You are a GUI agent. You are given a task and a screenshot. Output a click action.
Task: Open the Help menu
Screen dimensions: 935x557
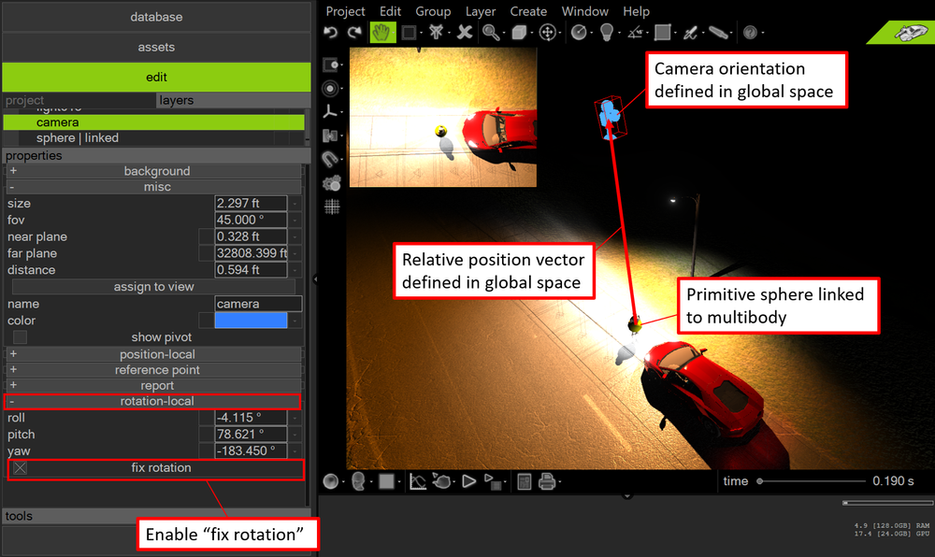[636, 11]
